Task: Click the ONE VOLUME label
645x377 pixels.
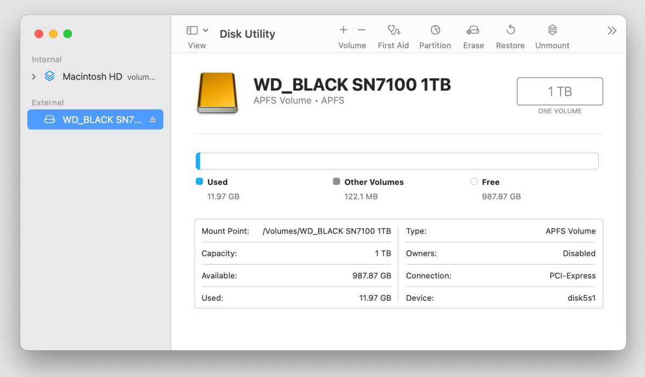Action: pyautogui.click(x=560, y=111)
